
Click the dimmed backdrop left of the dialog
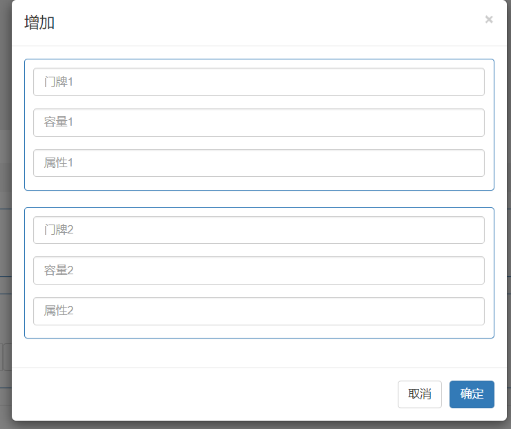click(x=6, y=207)
